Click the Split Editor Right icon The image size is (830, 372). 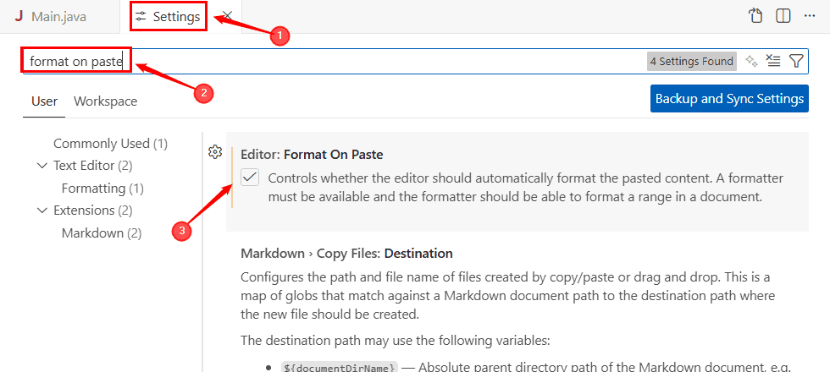[x=783, y=16]
